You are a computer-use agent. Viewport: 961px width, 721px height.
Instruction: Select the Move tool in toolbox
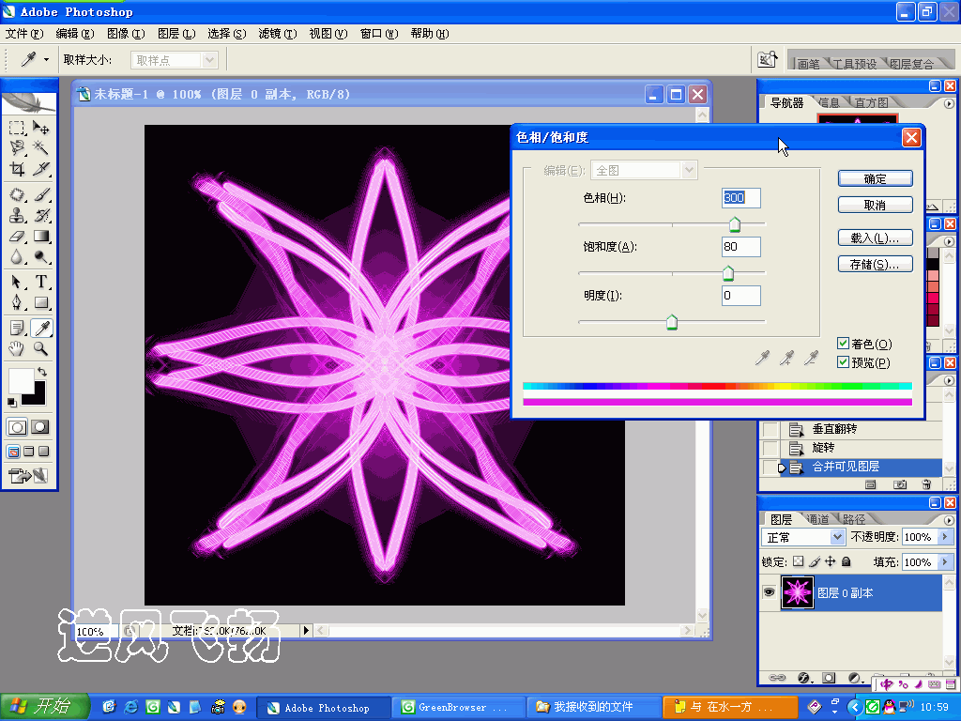(40, 128)
